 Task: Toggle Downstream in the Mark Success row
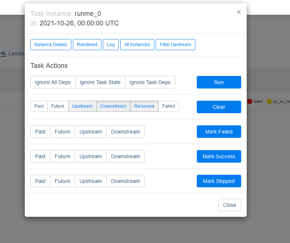pos(125,156)
